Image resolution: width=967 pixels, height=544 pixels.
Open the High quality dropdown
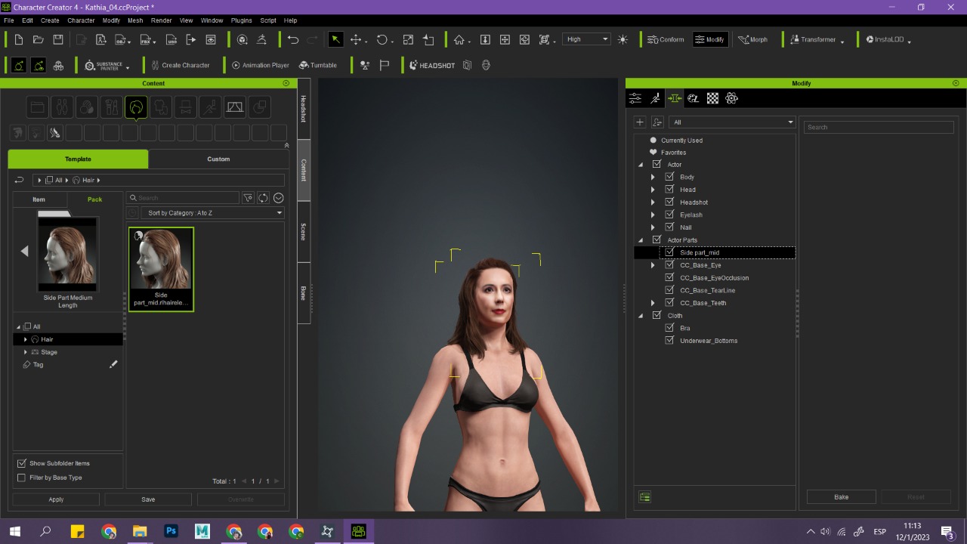pyautogui.click(x=586, y=39)
